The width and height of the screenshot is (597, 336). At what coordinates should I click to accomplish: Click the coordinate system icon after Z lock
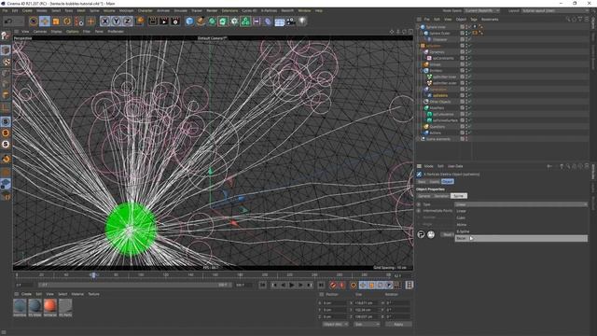click(x=140, y=21)
